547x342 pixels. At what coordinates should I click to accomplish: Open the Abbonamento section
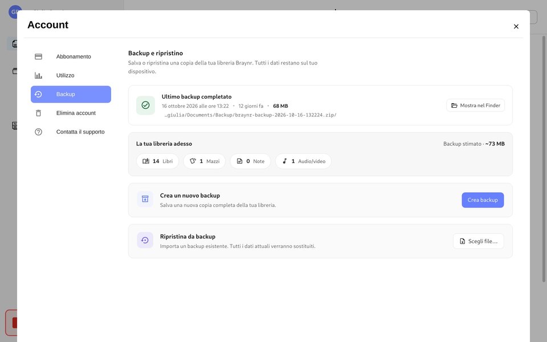coord(71,56)
